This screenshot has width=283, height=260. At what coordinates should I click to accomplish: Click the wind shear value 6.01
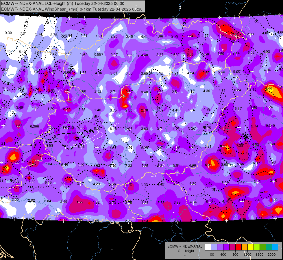click(208, 165)
